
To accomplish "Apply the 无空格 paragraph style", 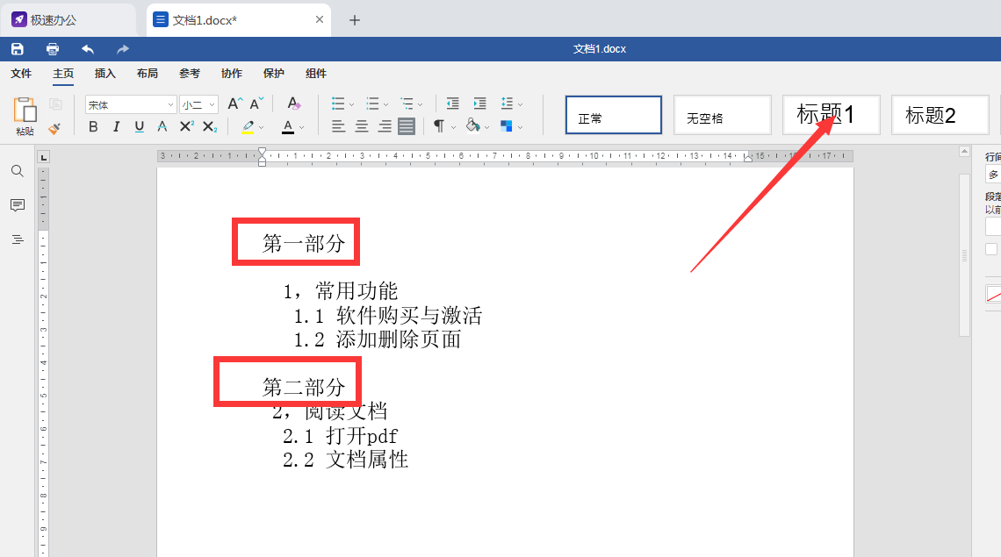I will 723,115.
